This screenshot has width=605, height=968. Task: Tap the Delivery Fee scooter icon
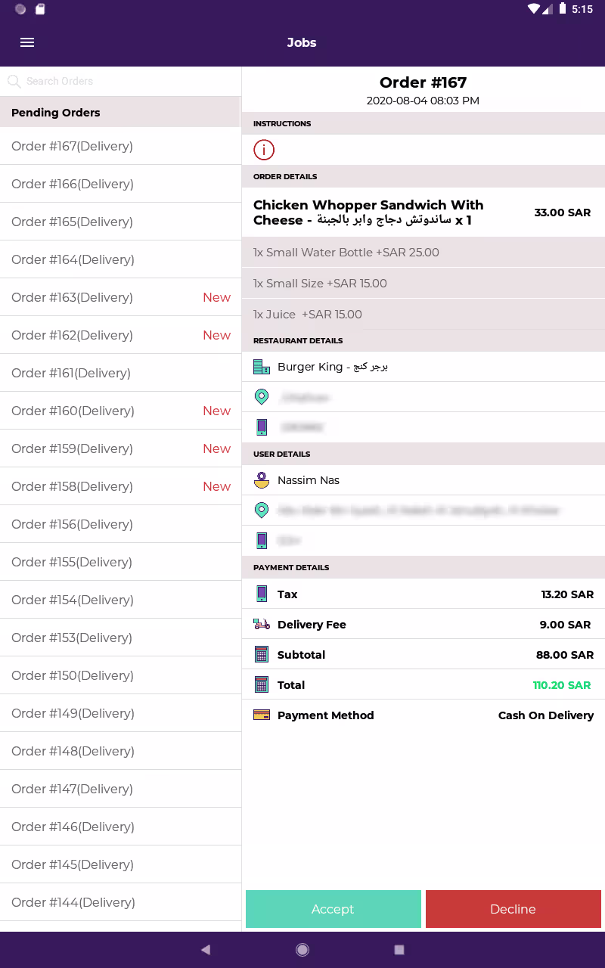coord(262,625)
